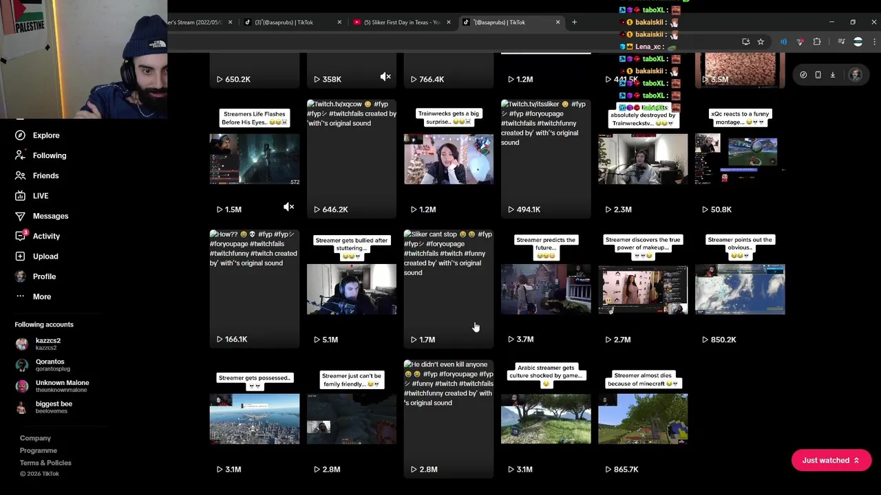Viewport: 881px width, 495px height.
Task: Open 'Streamer gets bullied after stuttering' video
Action: click(352, 289)
